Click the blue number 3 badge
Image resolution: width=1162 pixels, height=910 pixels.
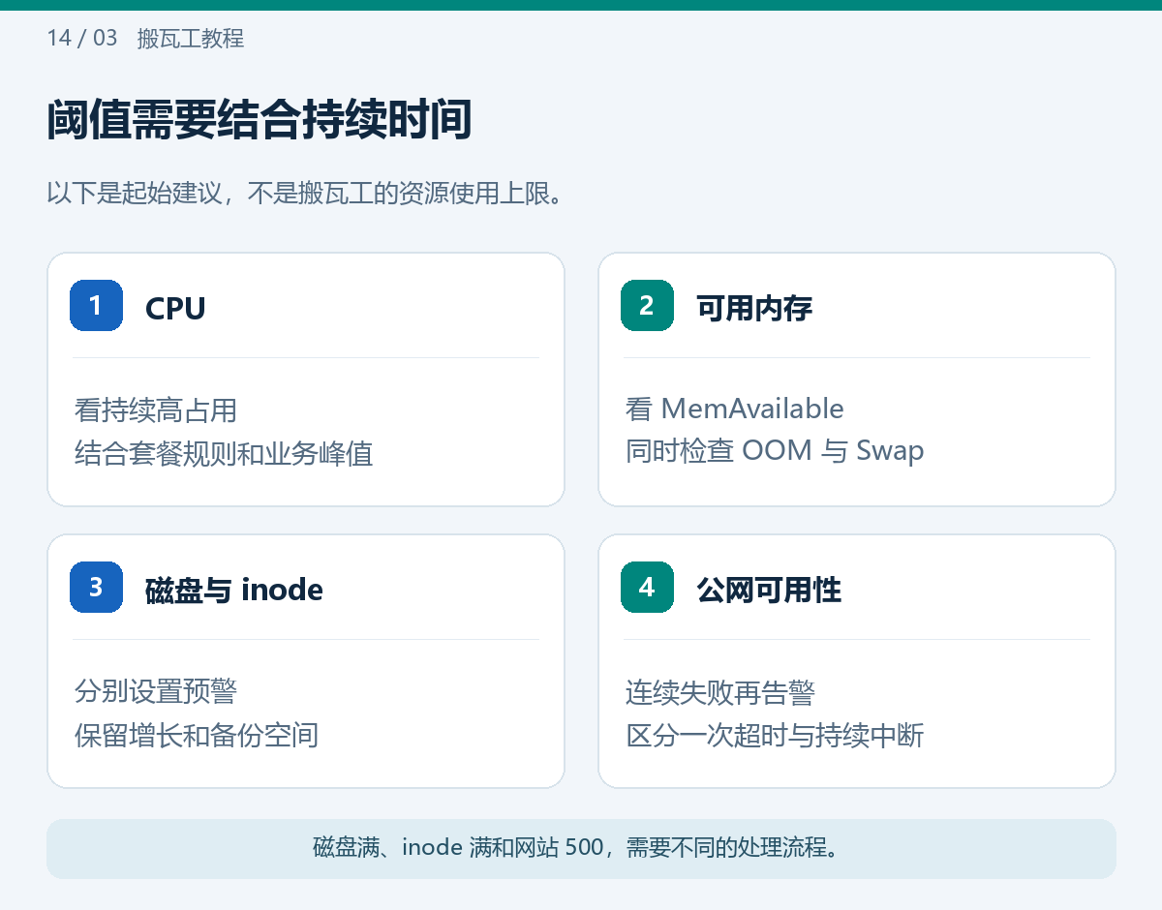[96, 587]
